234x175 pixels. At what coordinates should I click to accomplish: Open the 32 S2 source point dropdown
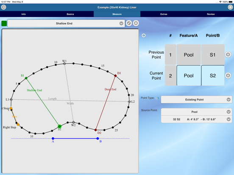point(196,119)
